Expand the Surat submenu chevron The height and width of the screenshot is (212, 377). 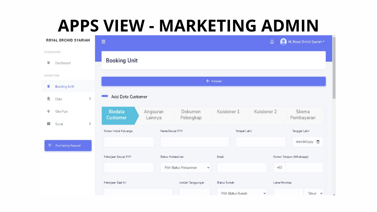click(90, 124)
